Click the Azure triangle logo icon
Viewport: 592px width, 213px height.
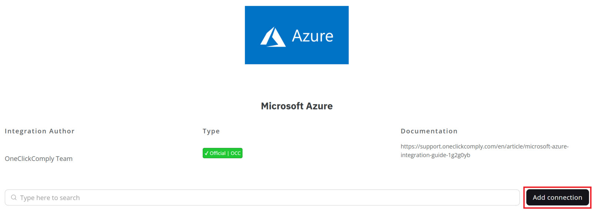(x=273, y=37)
